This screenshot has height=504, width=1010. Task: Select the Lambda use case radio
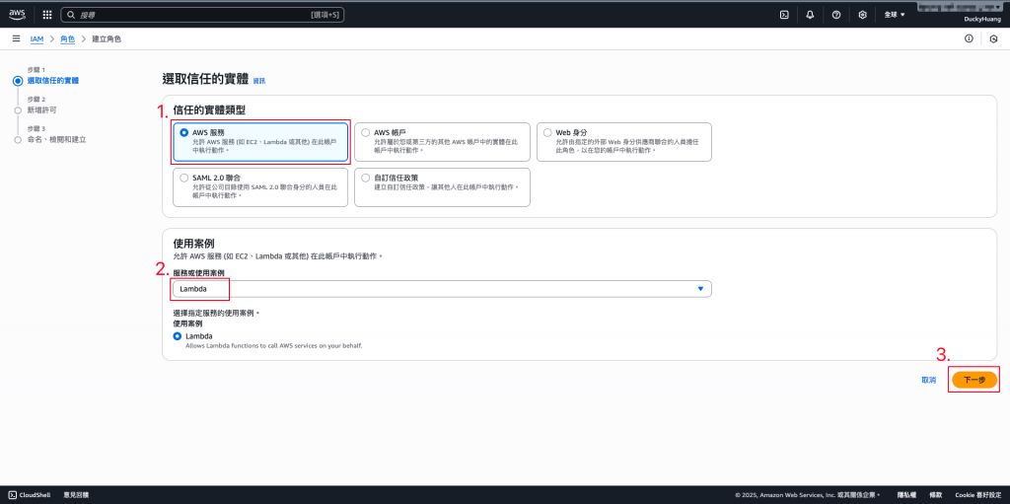click(x=178, y=336)
